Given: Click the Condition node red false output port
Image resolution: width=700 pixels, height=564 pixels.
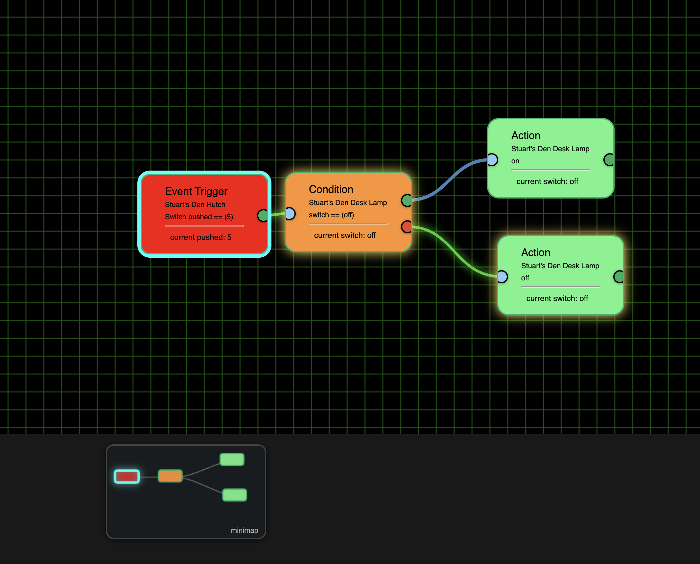Looking at the screenshot, I should tap(407, 227).
